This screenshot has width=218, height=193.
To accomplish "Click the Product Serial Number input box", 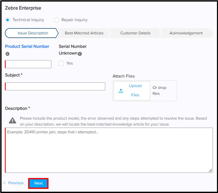I will [x=28, y=64].
